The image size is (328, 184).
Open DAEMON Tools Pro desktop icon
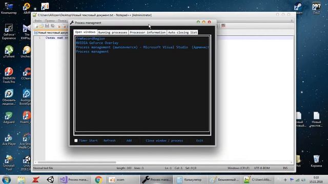[9, 75]
